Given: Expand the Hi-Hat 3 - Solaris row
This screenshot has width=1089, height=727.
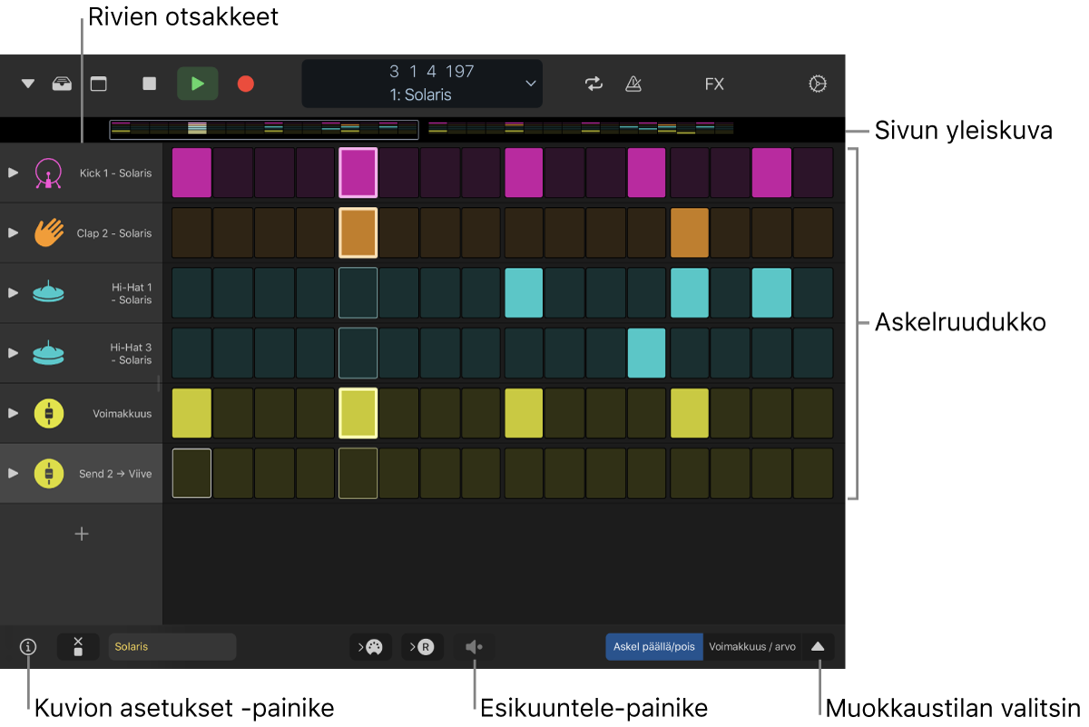Looking at the screenshot, I should tap(13, 353).
